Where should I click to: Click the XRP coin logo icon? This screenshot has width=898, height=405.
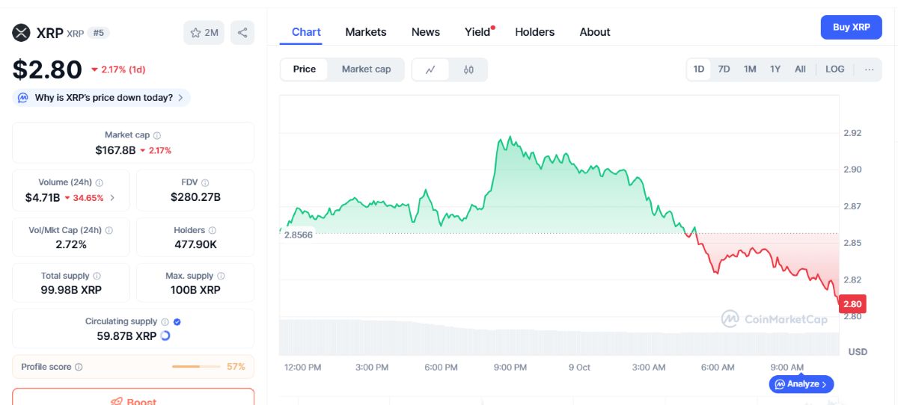click(x=21, y=33)
